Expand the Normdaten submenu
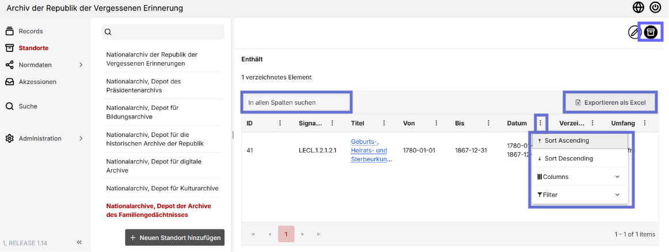Image resolution: width=669 pixels, height=252 pixels. pos(81,65)
